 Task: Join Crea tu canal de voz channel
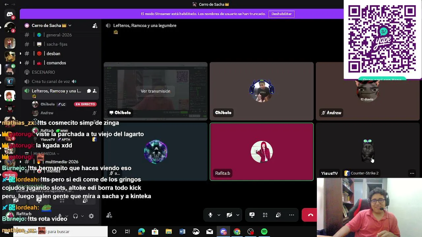pyautogui.click(x=51, y=81)
